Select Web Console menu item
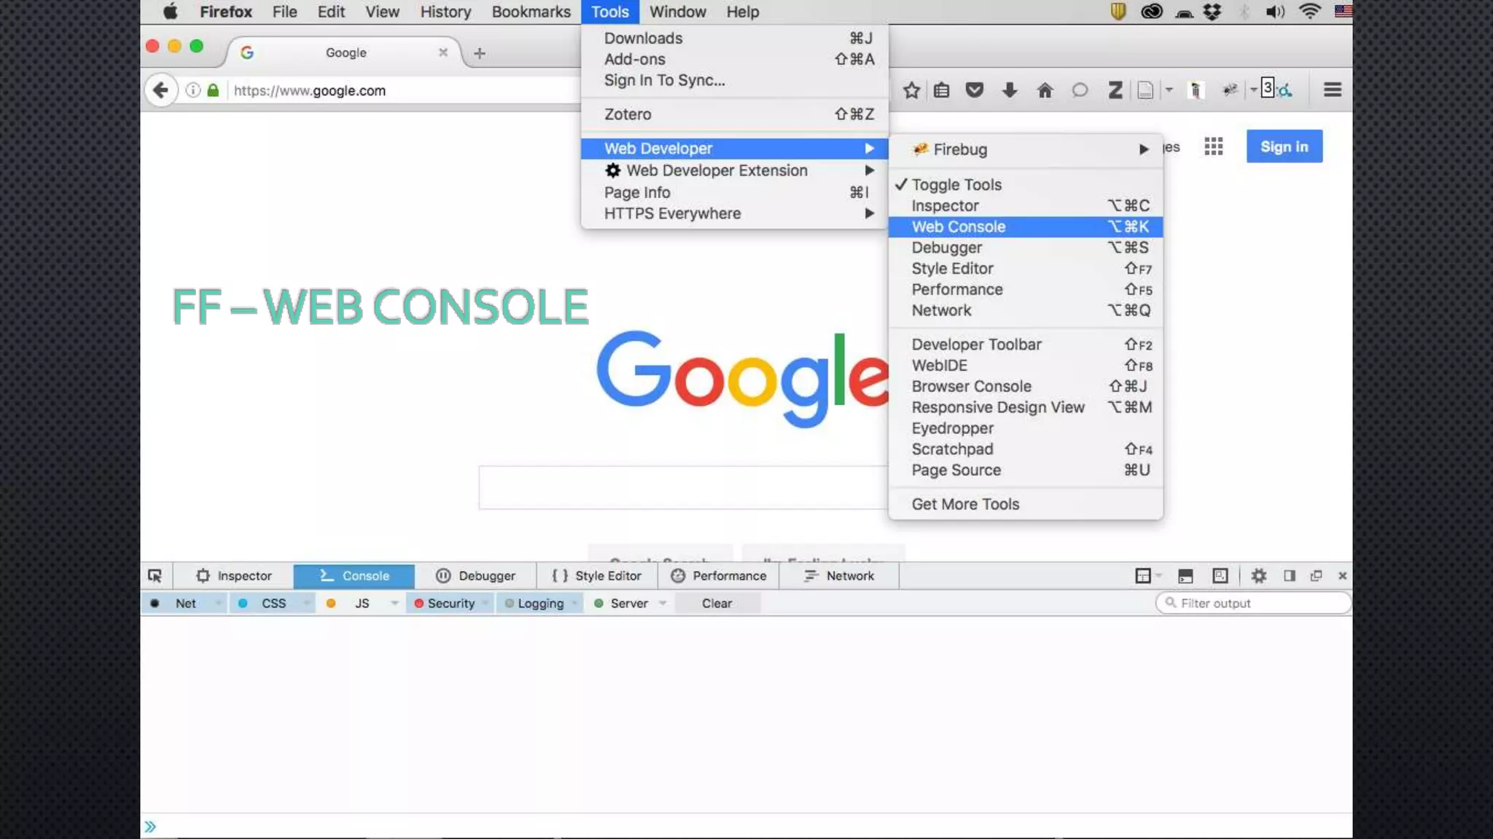This screenshot has height=839, width=1493. 1025,227
